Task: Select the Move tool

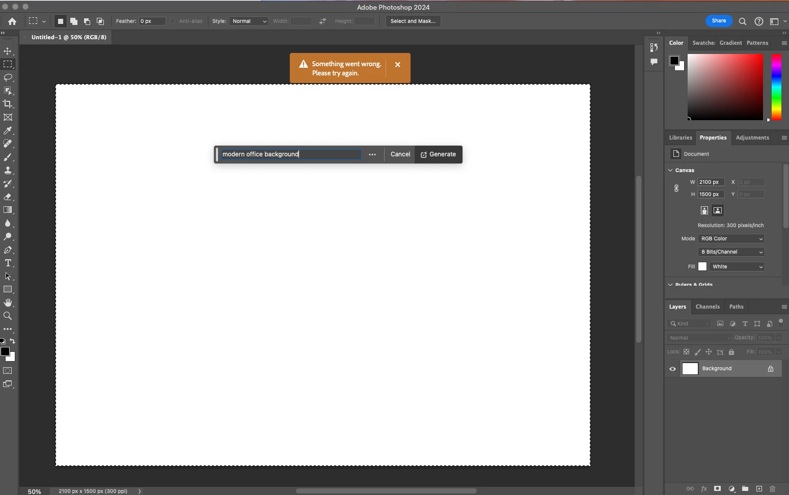Action: tap(8, 51)
